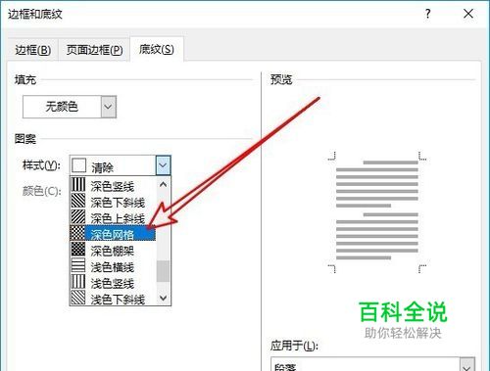This screenshot has height=371, width=490.
Task: Open the 无颜色 fill color dropdown
Action: [109, 107]
